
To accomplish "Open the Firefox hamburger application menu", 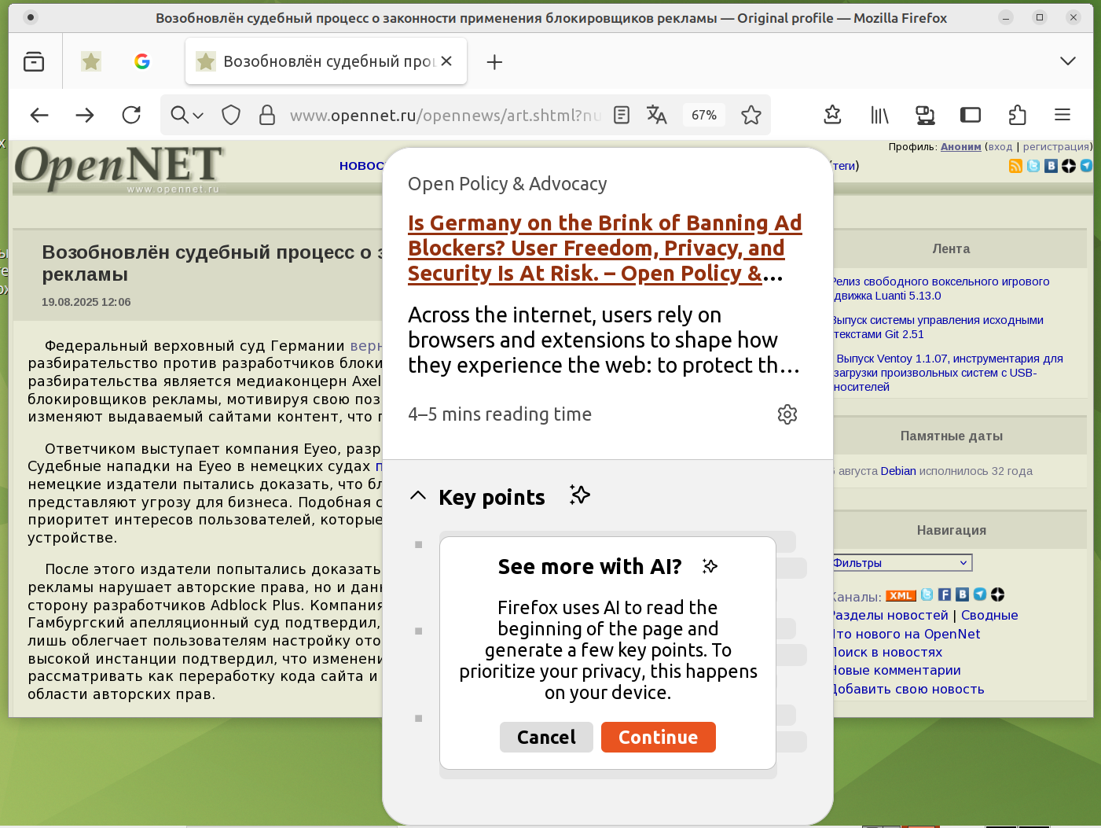I will pos(1062,116).
